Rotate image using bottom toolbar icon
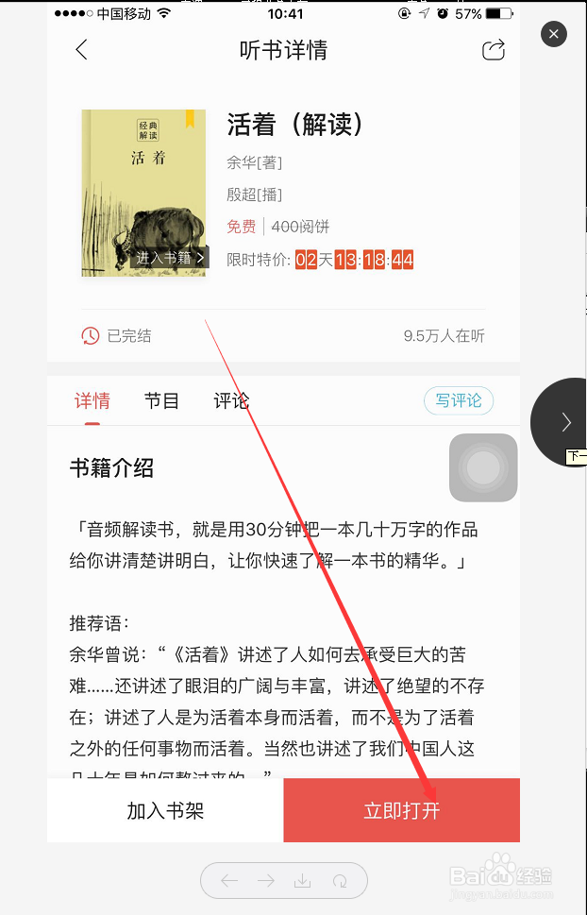The height and width of the screenshot is (915, 587). (x=340, y=881)
